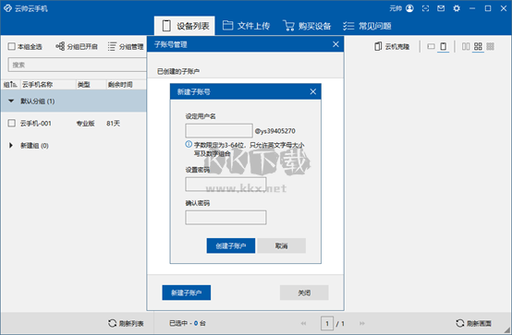512x335 pixels.
Task: Sort by the 组 column header
Action: click(11, 85)
